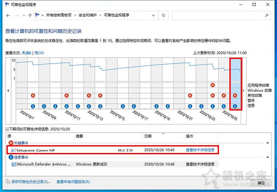Collapse the 关键事件 group chevron
The height and width of the screenshot is (192, 277).
click(267, 143)
